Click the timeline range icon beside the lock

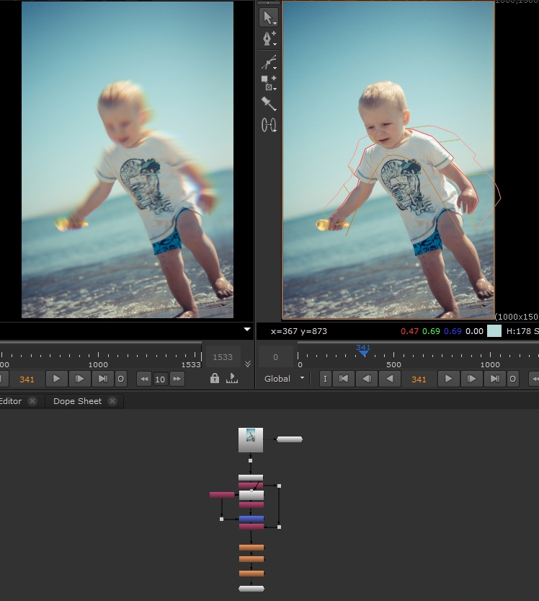[x=232, y=379]
